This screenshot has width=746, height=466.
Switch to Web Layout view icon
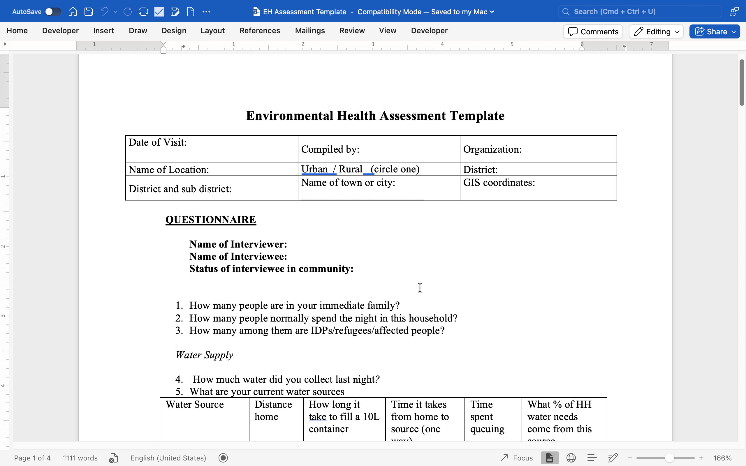571,458
